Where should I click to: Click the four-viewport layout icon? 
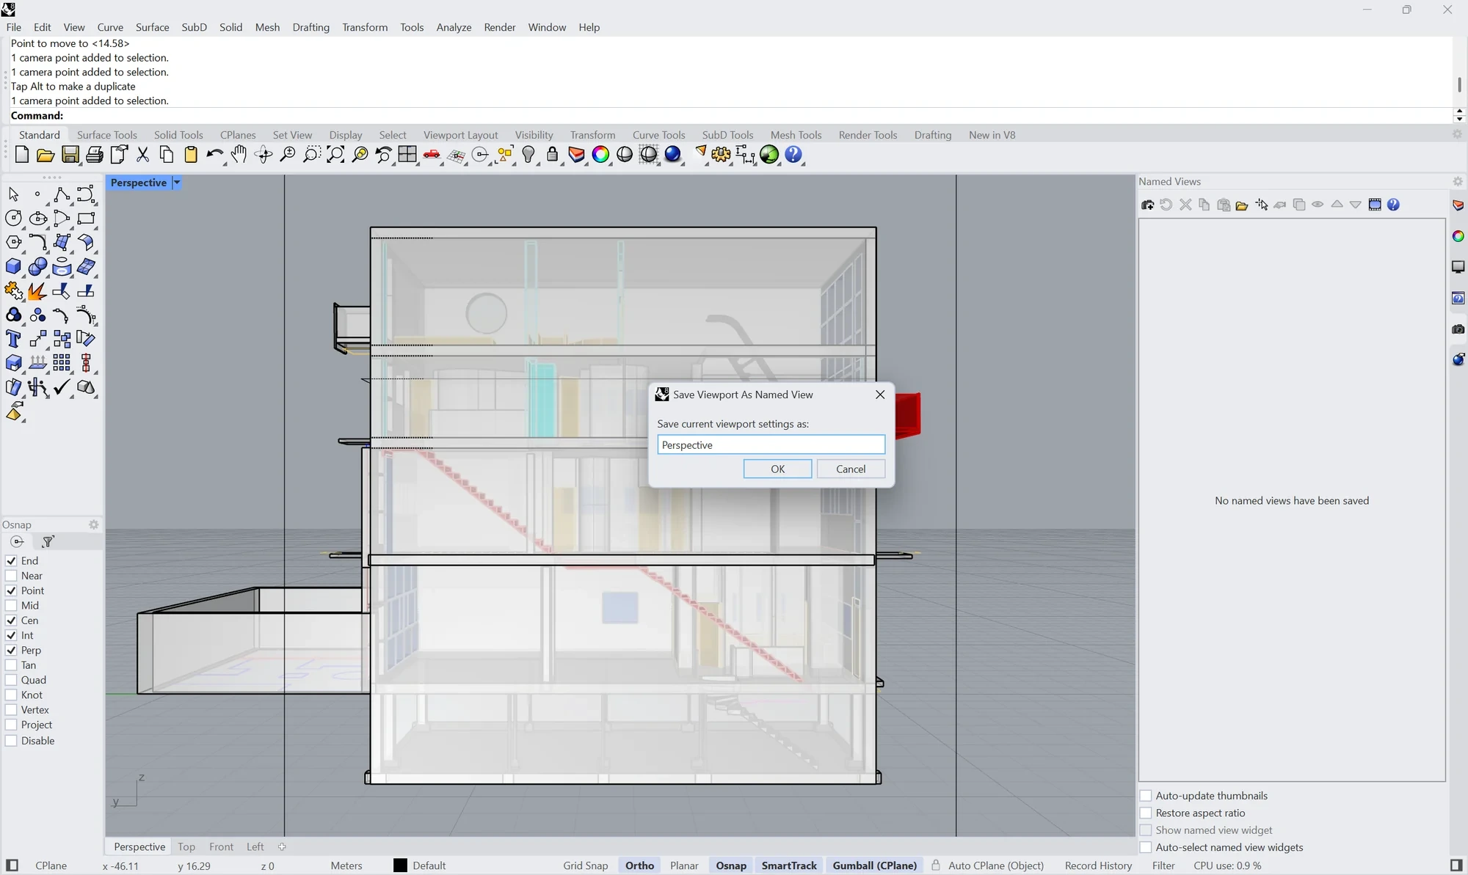(407, 155)
